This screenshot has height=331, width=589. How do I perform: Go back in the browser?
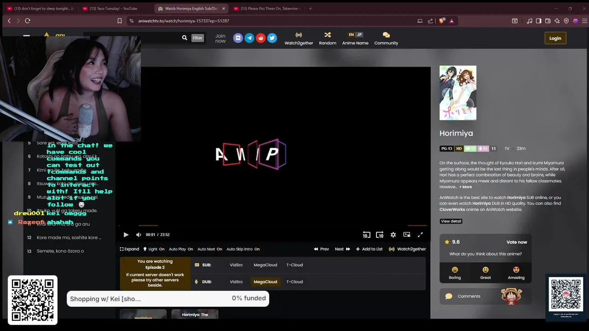point(9,21)
